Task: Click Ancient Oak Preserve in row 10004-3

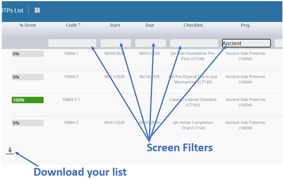Action: click(245, 125)
